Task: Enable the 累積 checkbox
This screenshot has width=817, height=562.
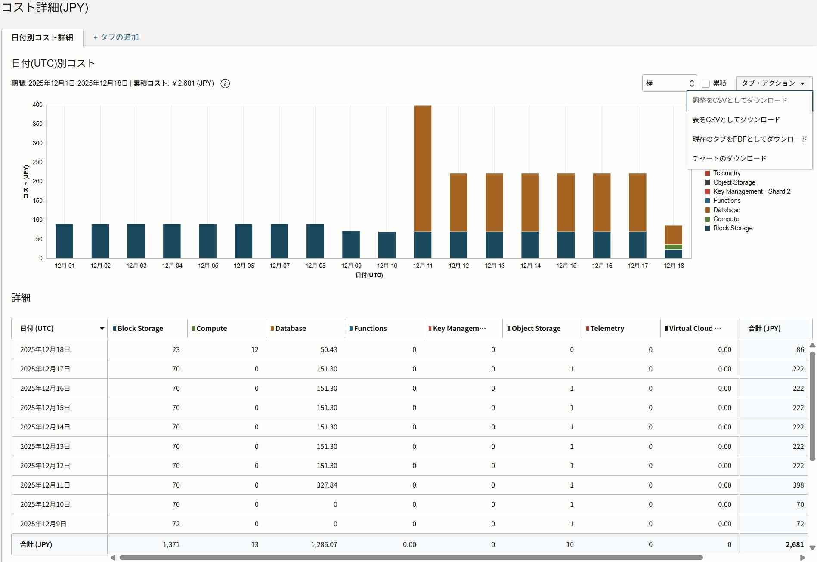Action: pyautogui.click(x=706, y=83)
